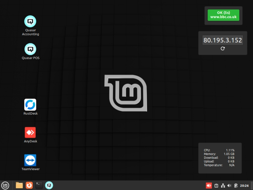This screenshot has height=190, width=253.
Task: Click the 80.195.3.152 IP address field
Action: (222, 40)
